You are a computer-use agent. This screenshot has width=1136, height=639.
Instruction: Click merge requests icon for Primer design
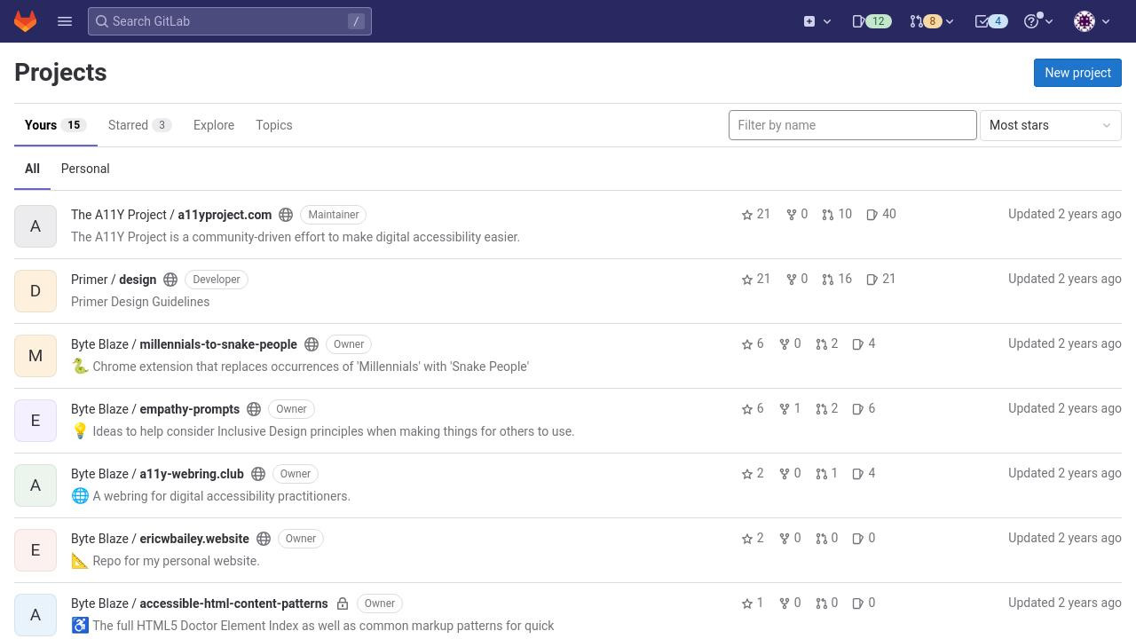click(827, 280)
